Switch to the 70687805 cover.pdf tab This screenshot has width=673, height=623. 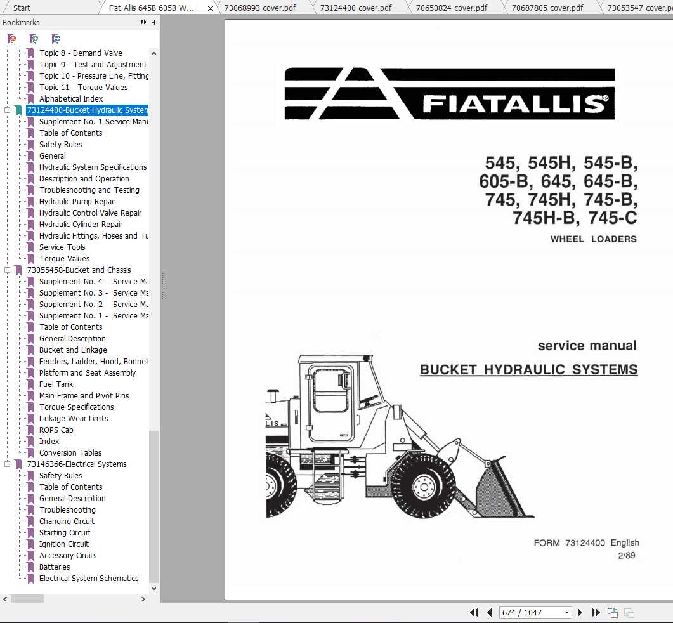tap(547, 8)
